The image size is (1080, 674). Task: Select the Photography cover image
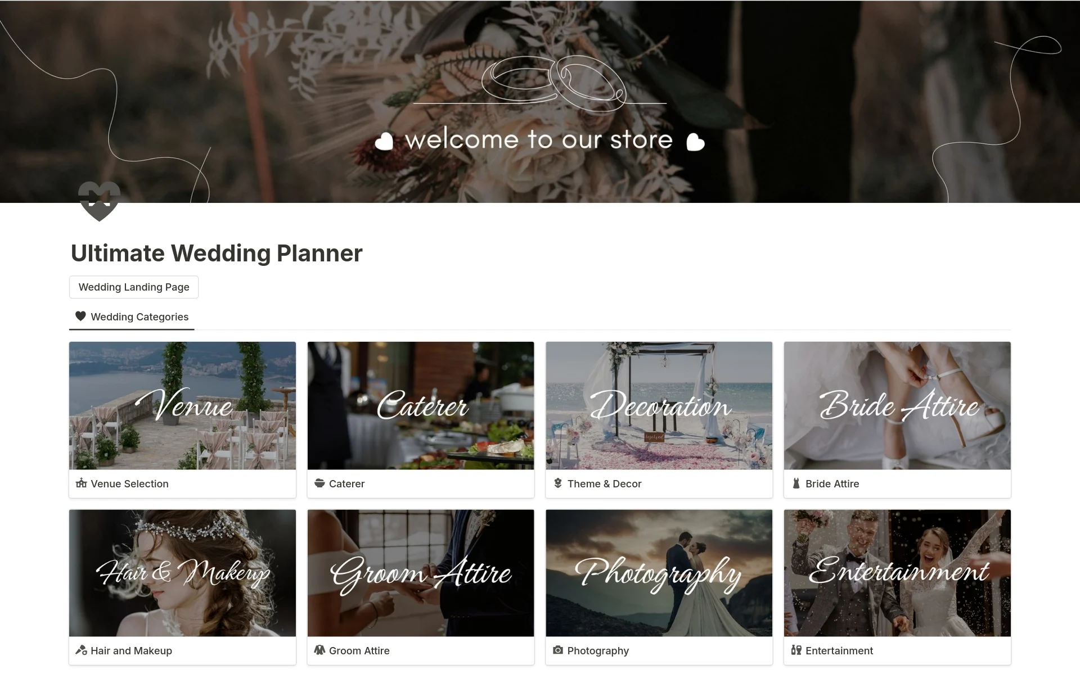tap(659, 573)
